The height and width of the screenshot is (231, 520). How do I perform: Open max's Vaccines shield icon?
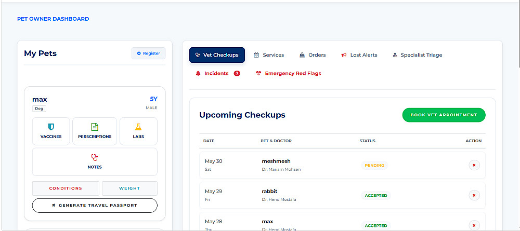click(x=51, y=127)
